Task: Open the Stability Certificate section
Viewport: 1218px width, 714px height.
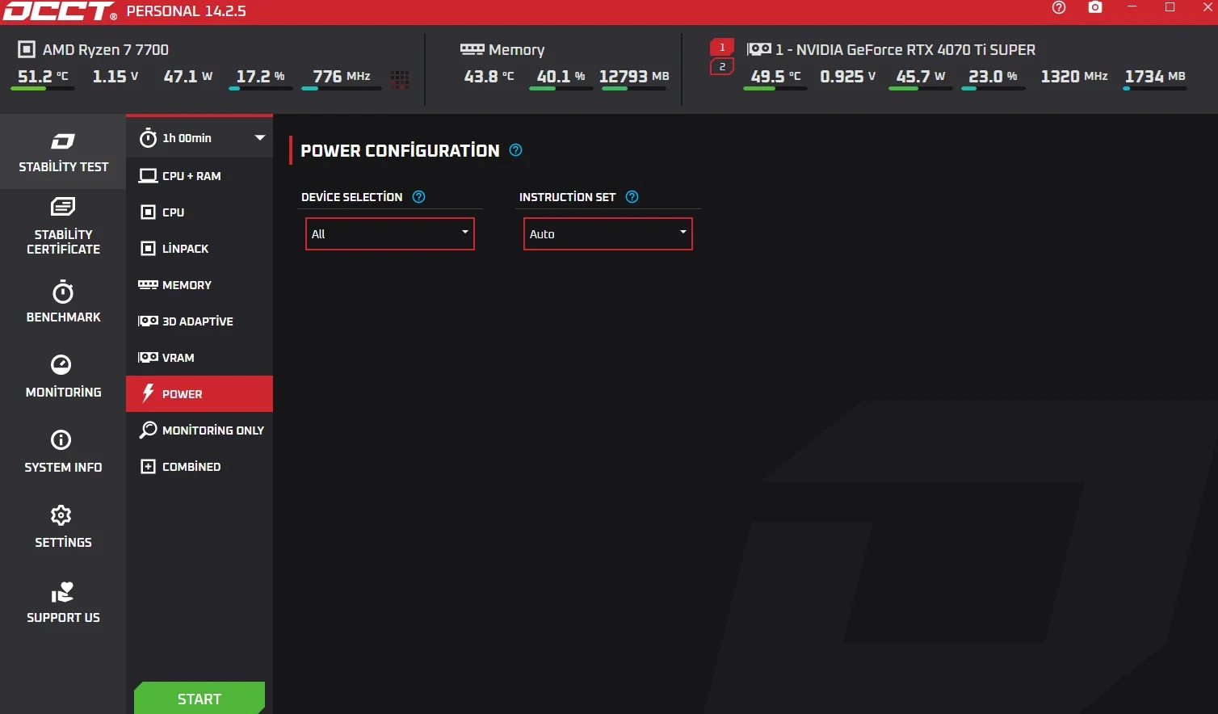Action: click(x=63, y=226)
